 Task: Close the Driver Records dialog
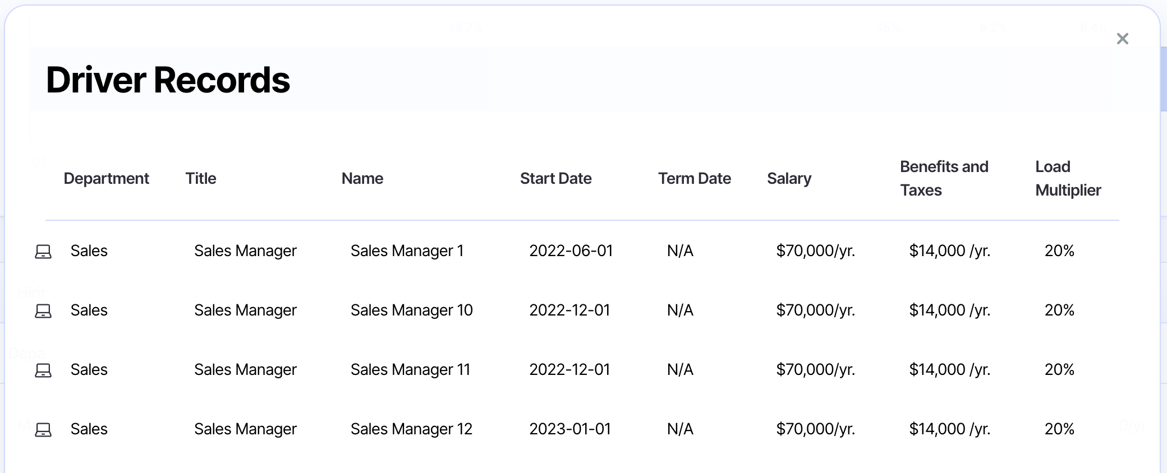[x=1122, y=39]
